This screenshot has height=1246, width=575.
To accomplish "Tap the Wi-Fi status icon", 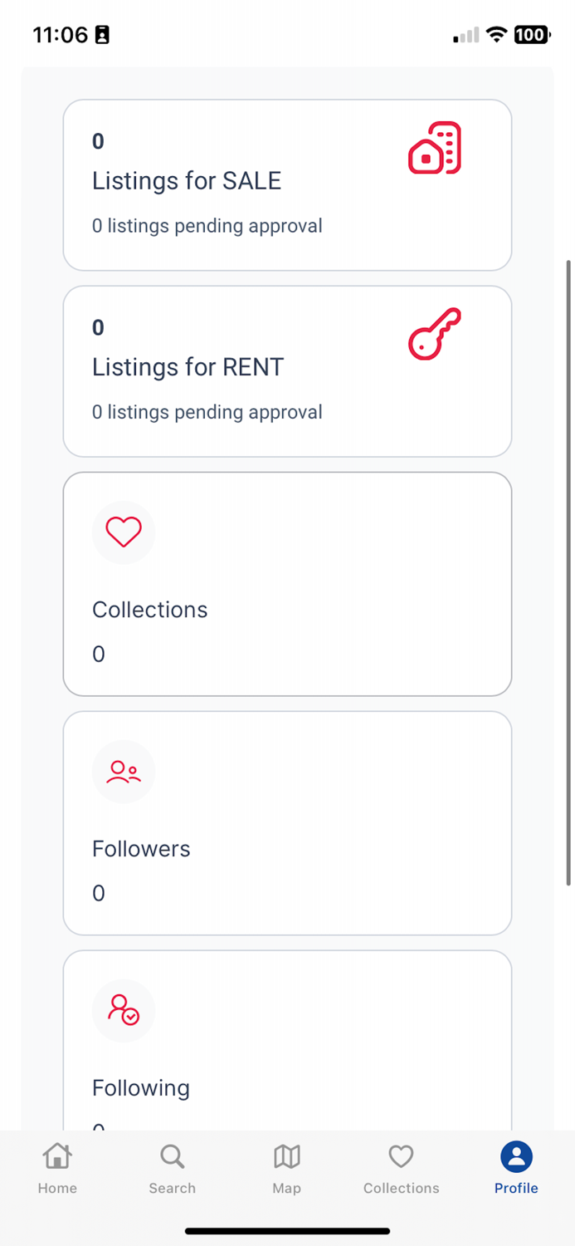I will pos(496,35).
